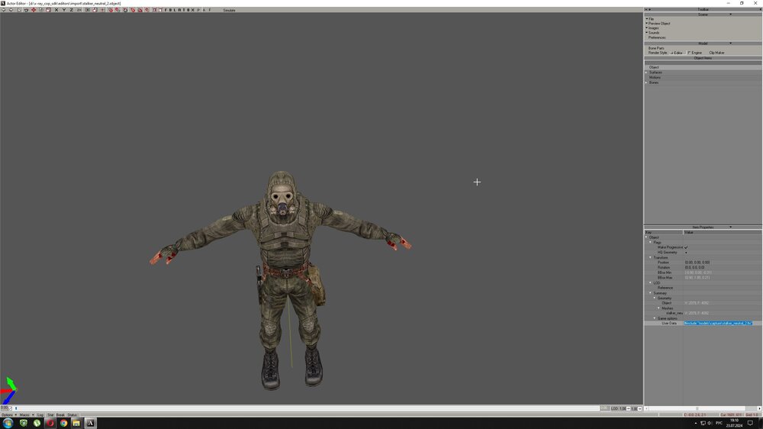The height and width of the screenshot is (429, 763).
Task: Select Engine render style option
Action: (x=695, y=53)
